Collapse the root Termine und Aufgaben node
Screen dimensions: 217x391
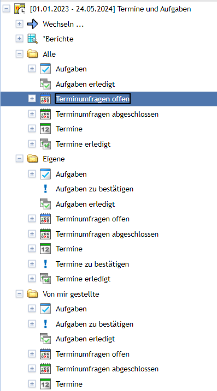(7, 9)
